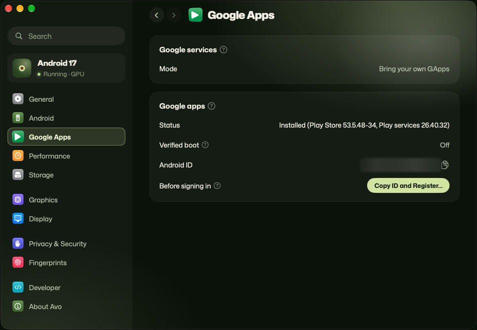Viewport: 477px width, 330px height.
Task: Click the Mode label
Action: 168,69
